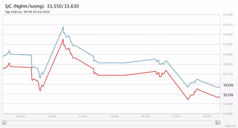The height and width of the screenshot is (128, 238).
Task: Click the 33,550 current price label
Action: coord(228,95)
